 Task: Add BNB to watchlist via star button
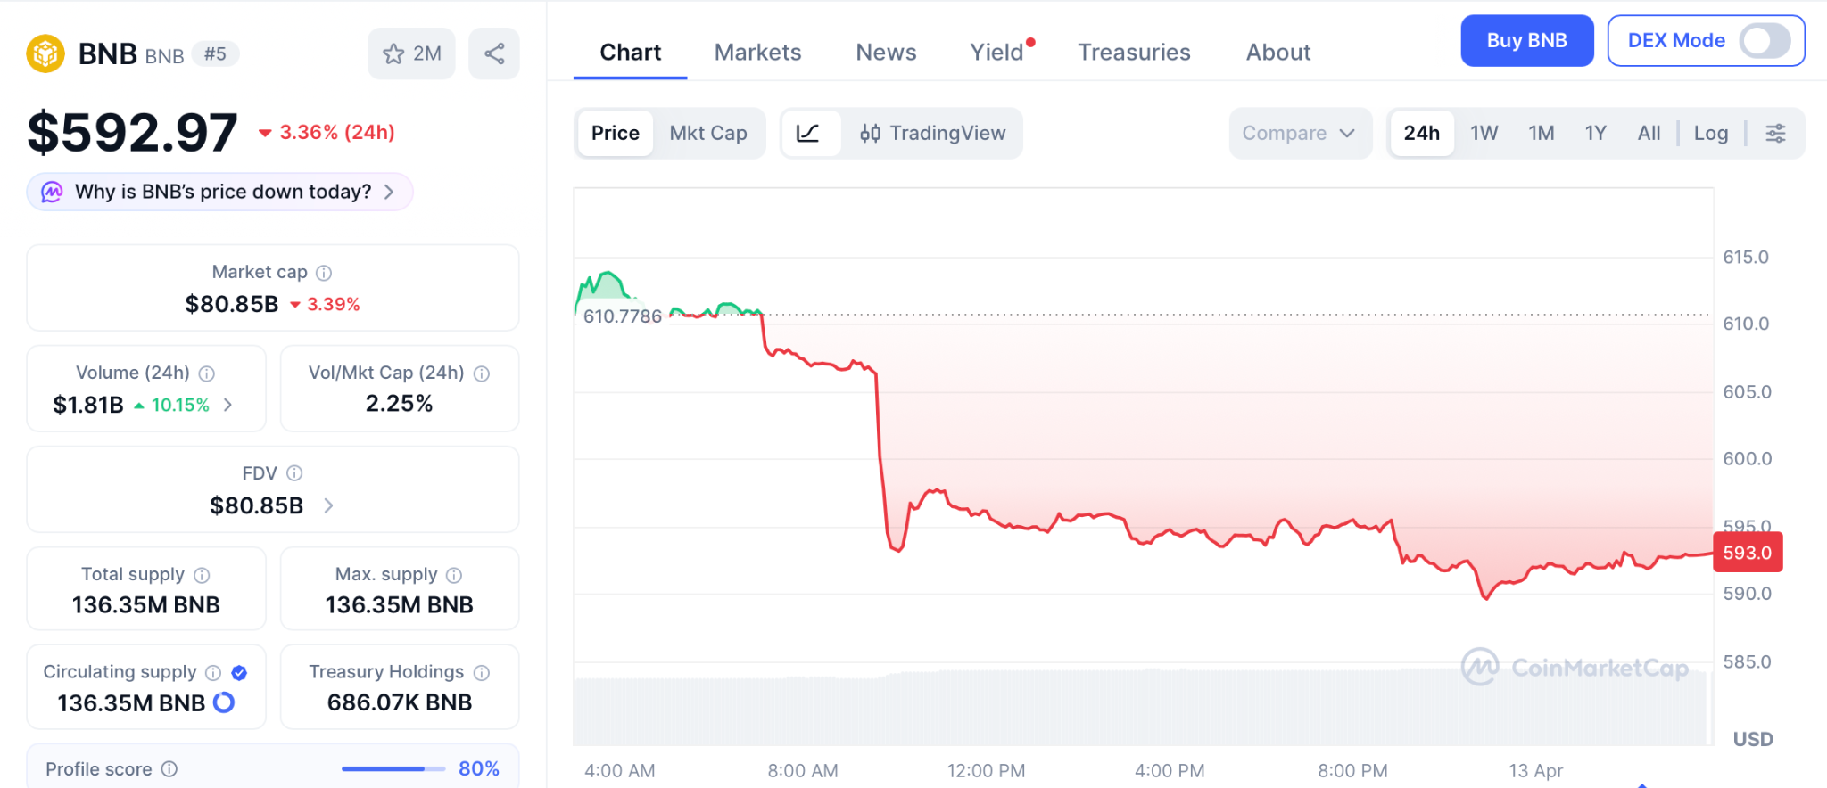pyautogui.click(x=411, y=53)
